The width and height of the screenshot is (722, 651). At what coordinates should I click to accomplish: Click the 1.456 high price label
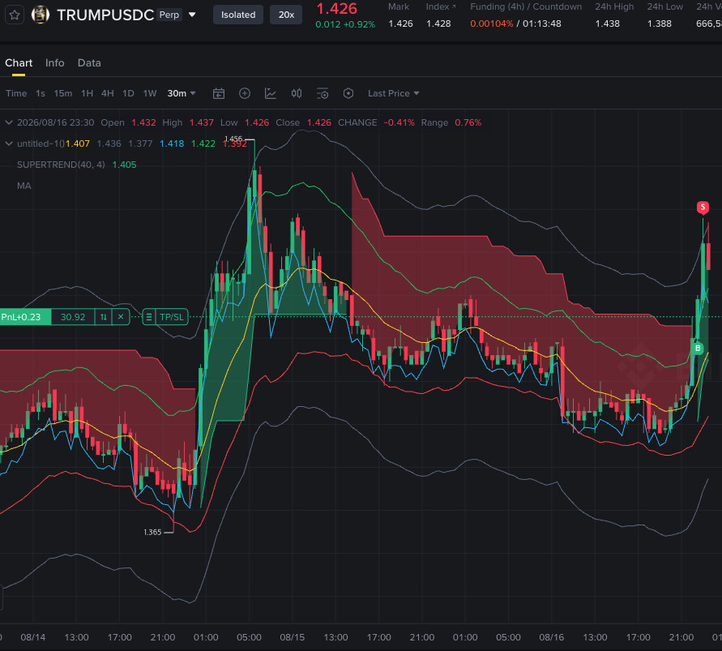click(x=233, y=139)
